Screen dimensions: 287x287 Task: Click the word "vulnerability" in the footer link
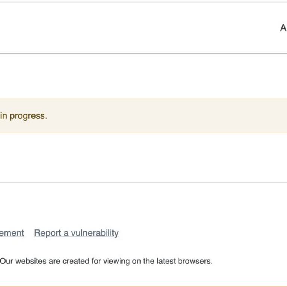point(95,233)
